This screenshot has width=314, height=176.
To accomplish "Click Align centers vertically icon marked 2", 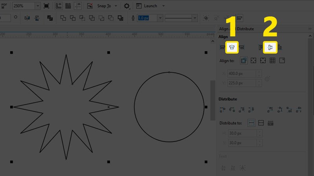I will click(270, 48).
